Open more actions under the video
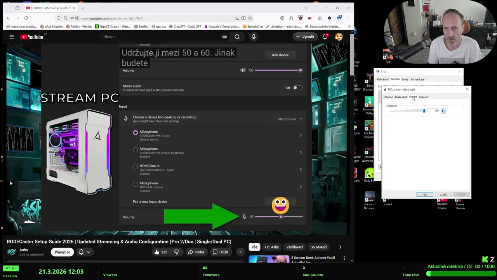Viewport: 497px width, 280px height. click(240, 252)
